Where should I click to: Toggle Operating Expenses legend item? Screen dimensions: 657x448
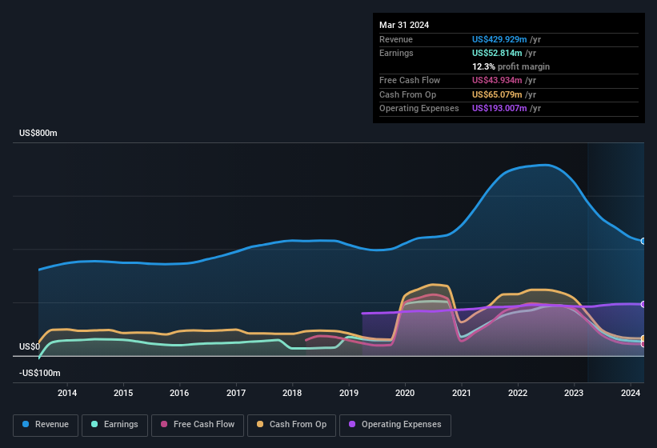point(395,425)
